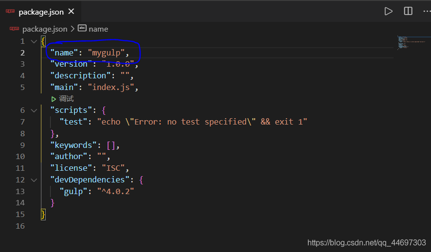Click the name breadcrumb segment

pyautogui.click(x=98, y=29)
